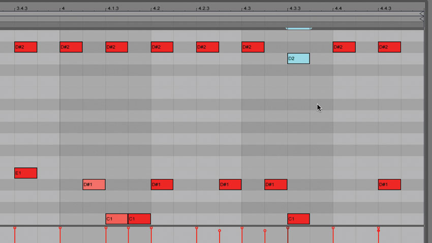Screen dimensions: 432x243
Task: Select the D#1 note at beat 4.4.3
Action: click(x=390, y=185)
